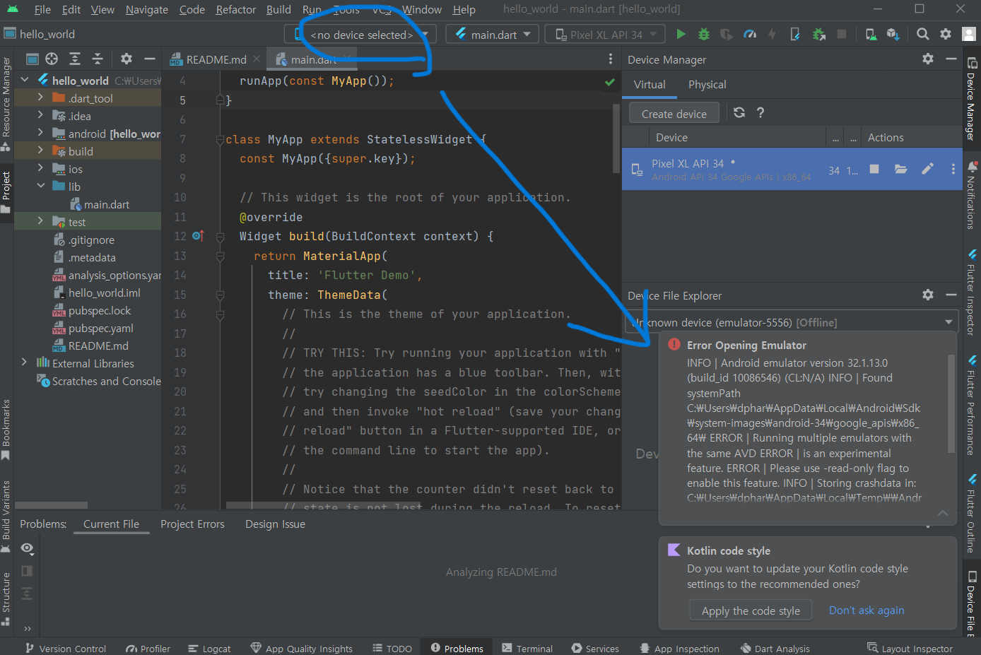Run the app with the green play icon
The height and width of the screenshot is (655, 981).
click(x=681, y=34)
